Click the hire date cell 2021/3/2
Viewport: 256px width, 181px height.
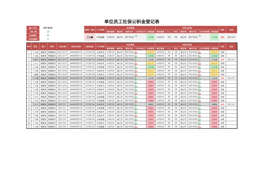[x=62, y=112]
